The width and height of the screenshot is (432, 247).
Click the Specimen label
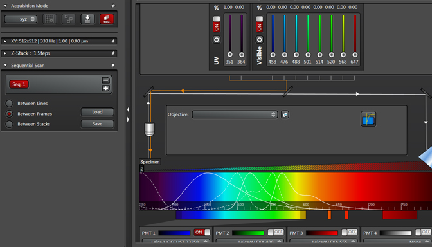[150, 162]
